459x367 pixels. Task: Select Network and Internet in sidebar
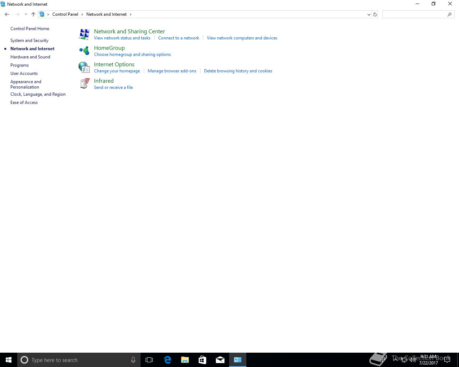pyautogui.click(x=32, y=49)
